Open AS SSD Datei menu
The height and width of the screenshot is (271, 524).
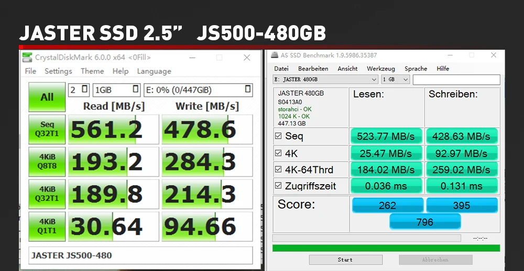pos(281,69)
